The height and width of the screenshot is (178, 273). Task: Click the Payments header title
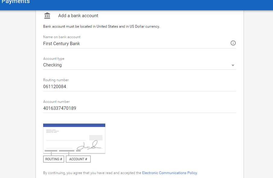point(16,2)
